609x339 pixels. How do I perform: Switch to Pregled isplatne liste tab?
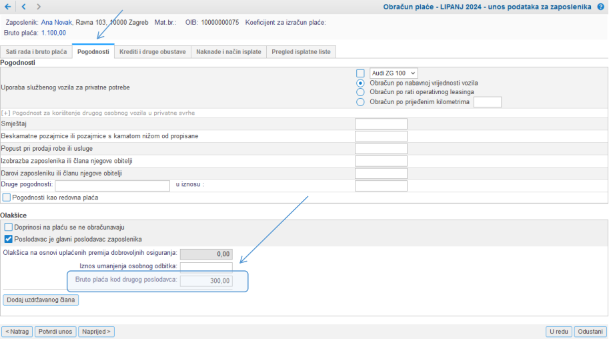[x=301, y=51]
